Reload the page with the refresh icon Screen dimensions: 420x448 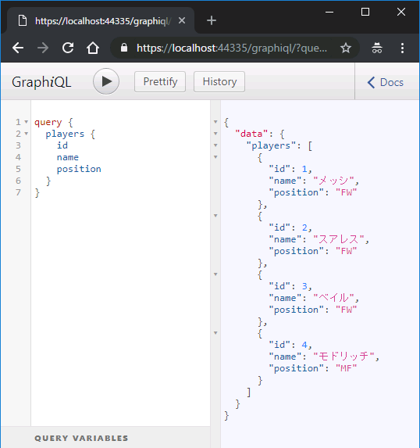click(68, 48)
